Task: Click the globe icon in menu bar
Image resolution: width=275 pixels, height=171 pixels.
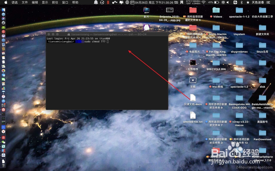Action: pos(127,2)
